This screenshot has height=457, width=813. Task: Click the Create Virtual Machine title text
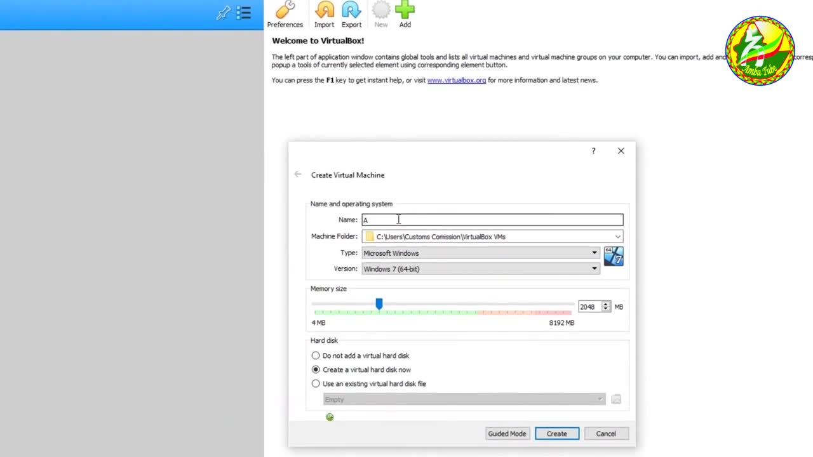tap(347, 175)
